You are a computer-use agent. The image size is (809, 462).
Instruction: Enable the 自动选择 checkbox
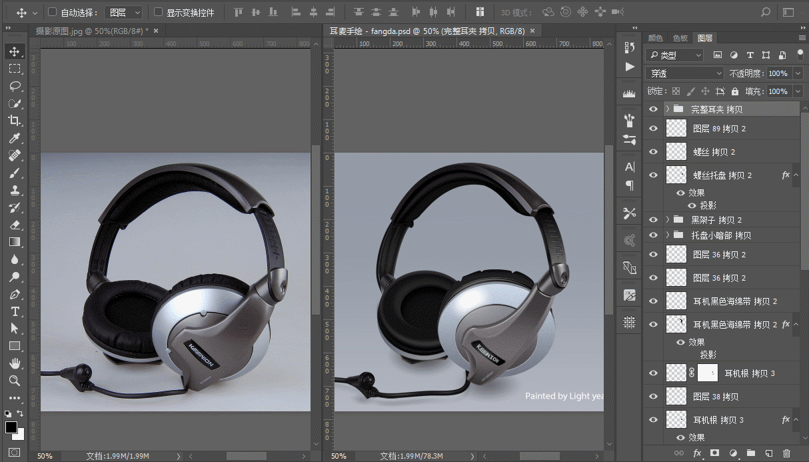click(53, 12)
